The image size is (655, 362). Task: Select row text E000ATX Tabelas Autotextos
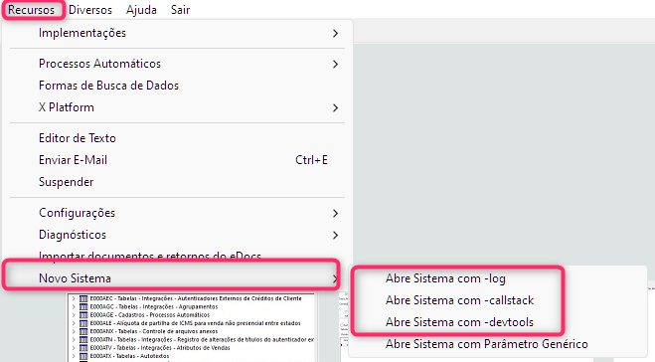coord(129,356)
